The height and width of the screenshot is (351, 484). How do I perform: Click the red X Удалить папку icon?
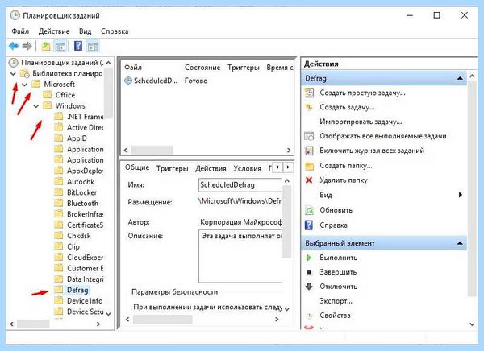309,180
